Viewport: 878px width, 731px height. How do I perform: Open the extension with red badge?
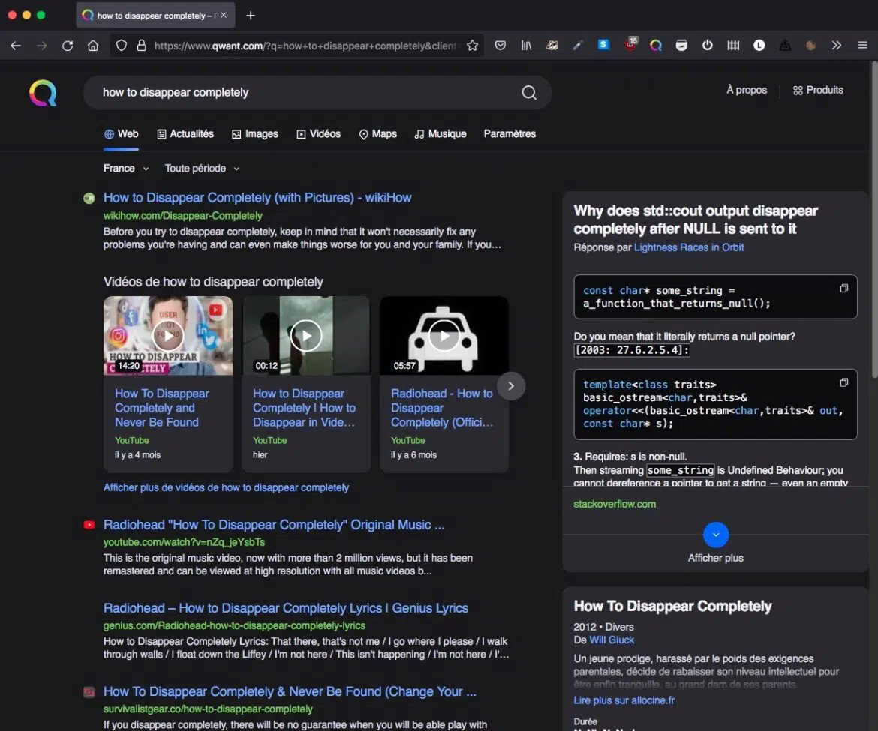coord(630,45)
